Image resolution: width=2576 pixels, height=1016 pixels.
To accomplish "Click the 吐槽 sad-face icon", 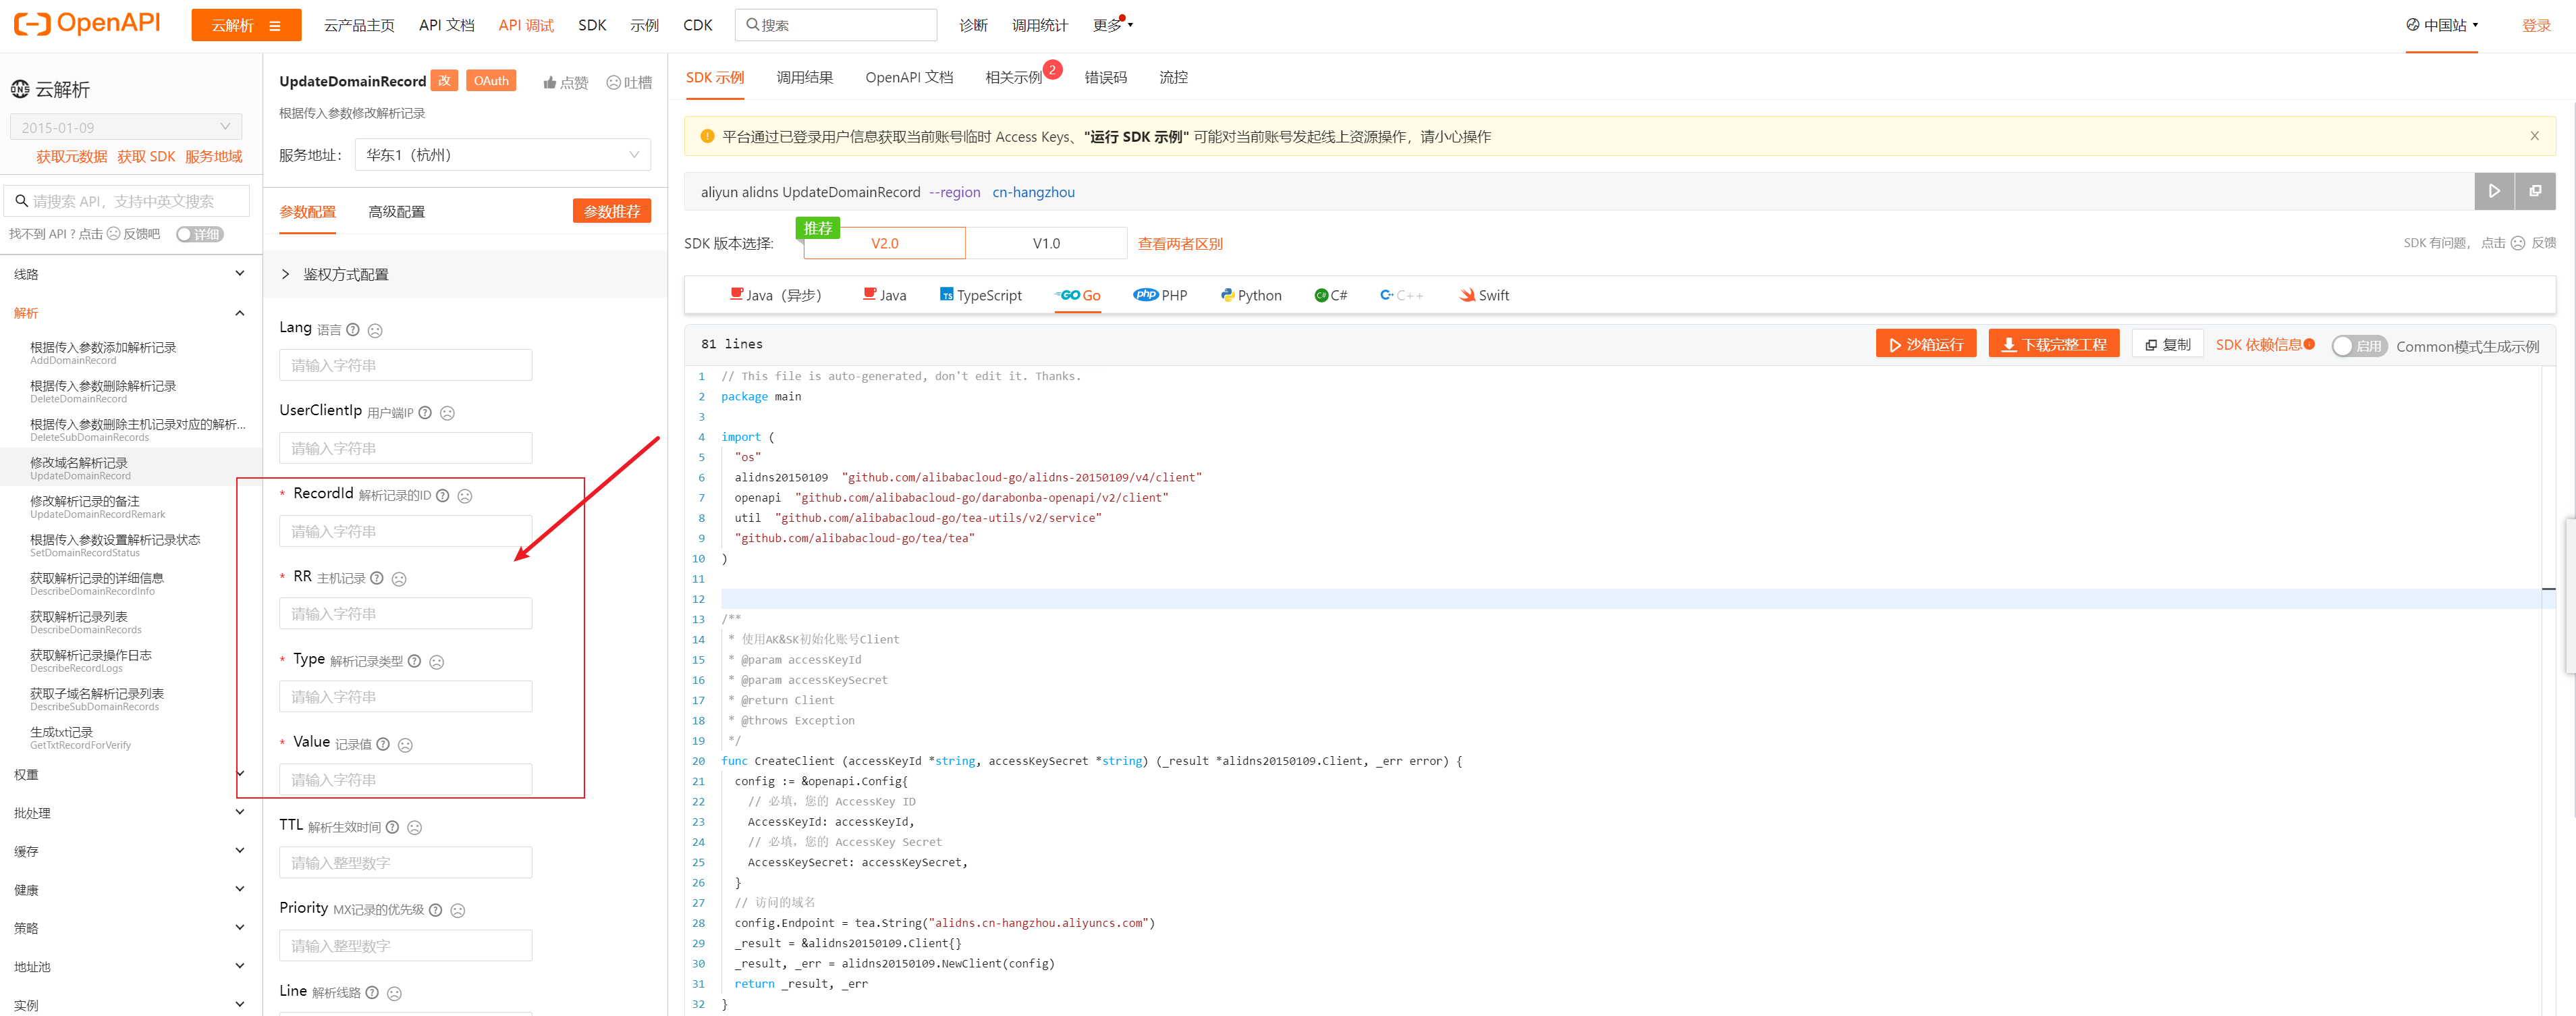I will [613, 83].
